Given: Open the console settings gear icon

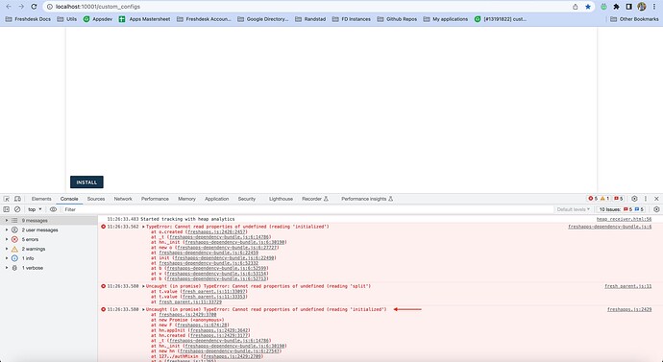Looking at the screenshot, I should [656, 209].
